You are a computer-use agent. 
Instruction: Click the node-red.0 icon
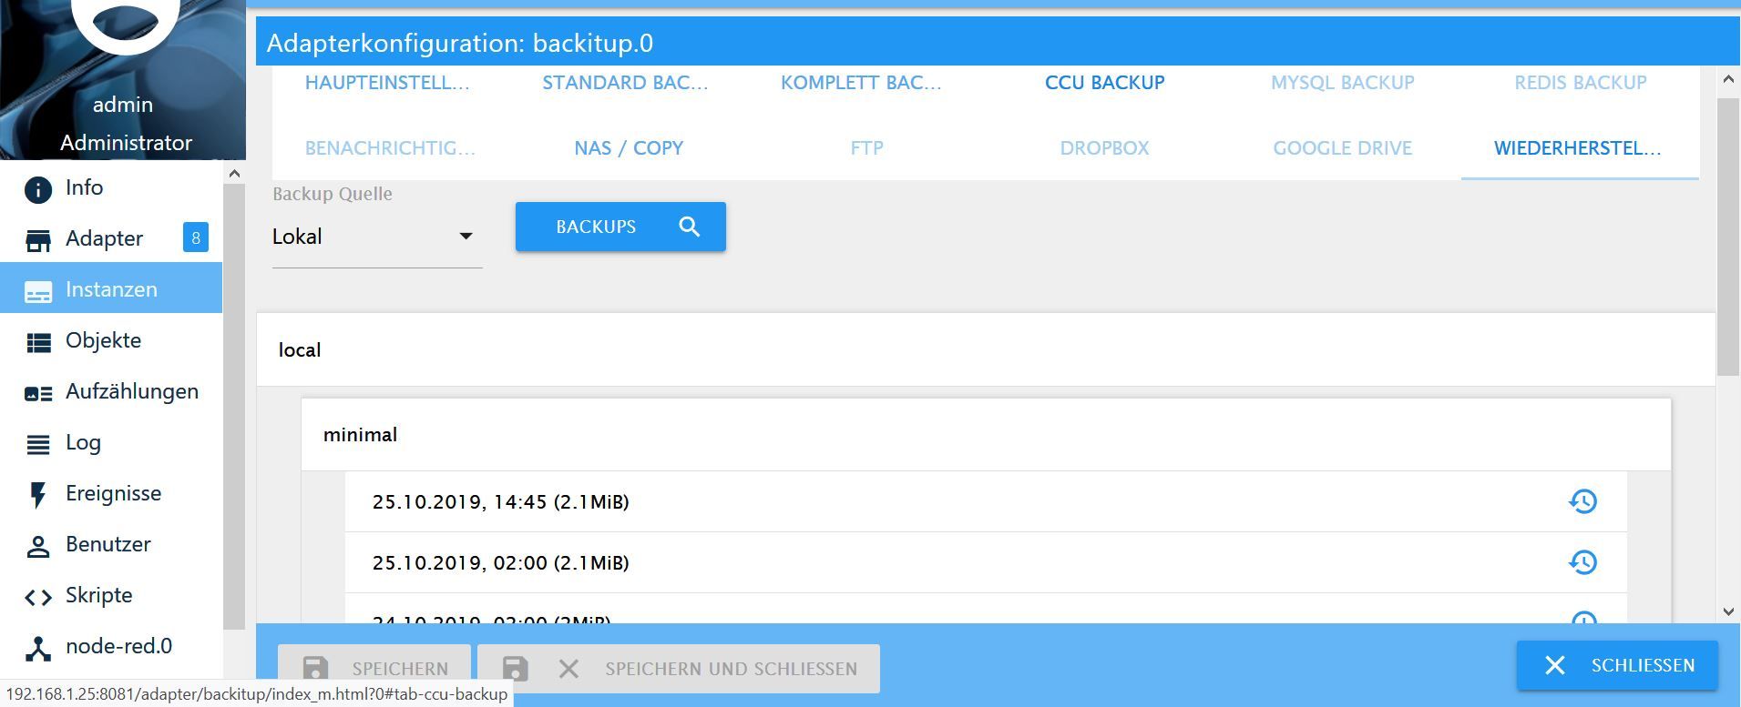pyautogui.click(x=37, y=648)
